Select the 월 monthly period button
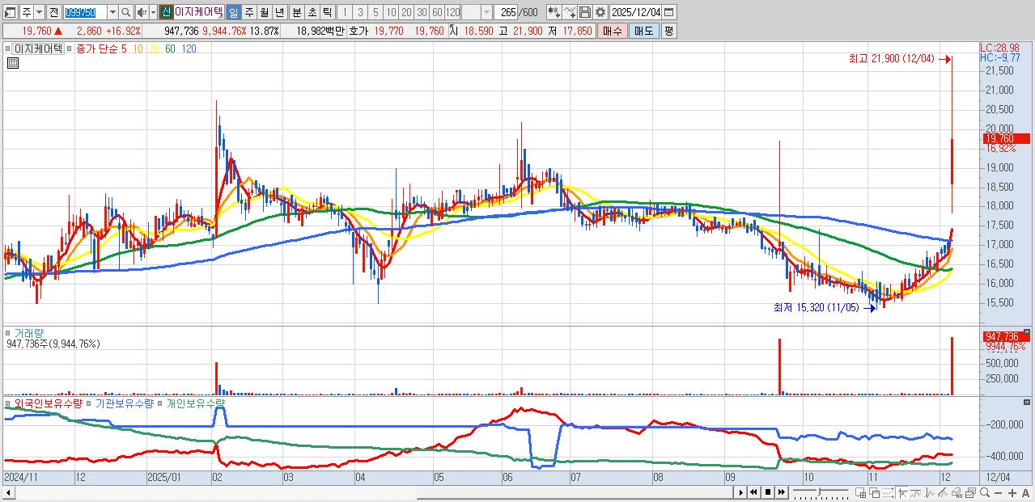This screenshot has height=502, width=1035. pyautogui.click(x=264, y=12)
